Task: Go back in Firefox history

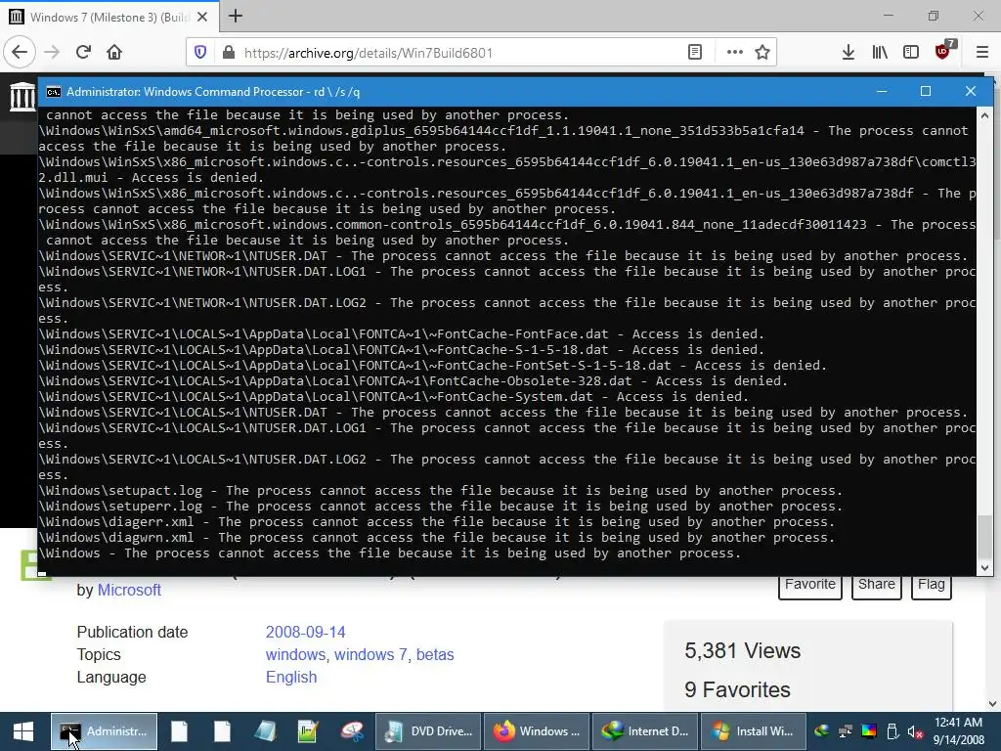Action: coord(20,53)
